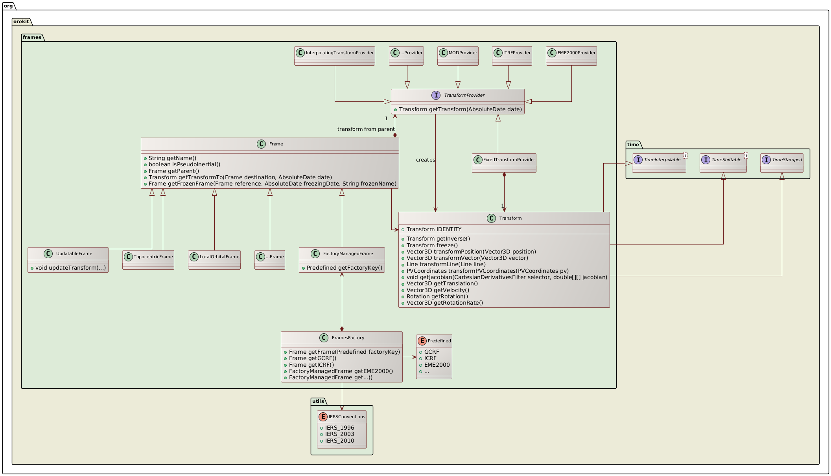Image resolution: width=831 pixels, height=476 pixels.
Task: Click the EME2000Provider class icon
Action: pos(553,53)
